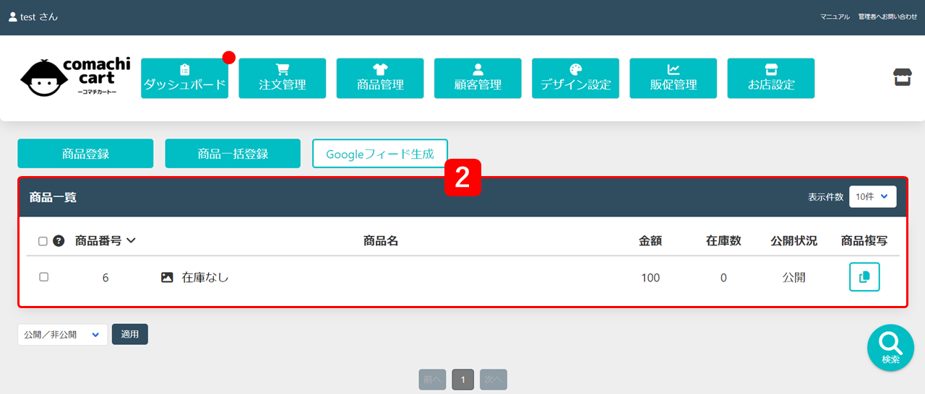
Task: Click the red notification dot on ダッシュボード
Action: click(229, 58)
